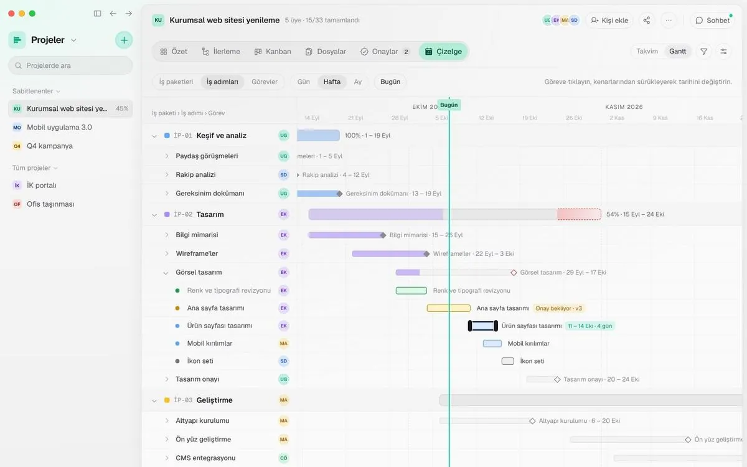The height and width of the screenshot is (467, 747).
Task: Go forward with the right arrow icon
Action: 129,13
